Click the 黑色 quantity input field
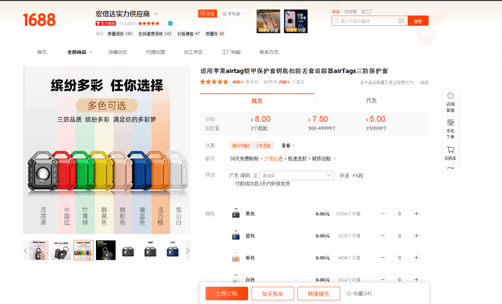The height and width of the screenshot is (304, 502). [x=399, y=214]
